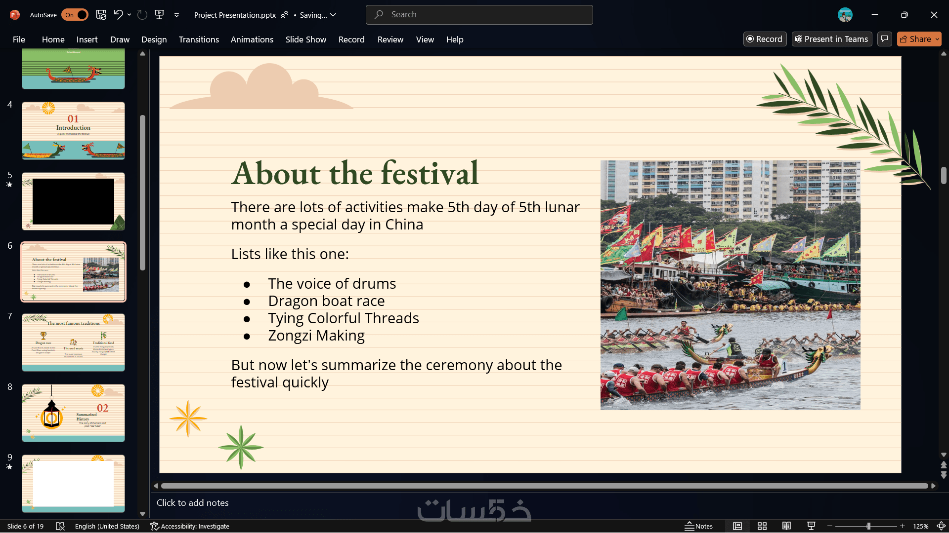Start slideshow from beginning icon
Image resolution: width=949 pixels, height=533 pixels.
(x=159, y=15)
